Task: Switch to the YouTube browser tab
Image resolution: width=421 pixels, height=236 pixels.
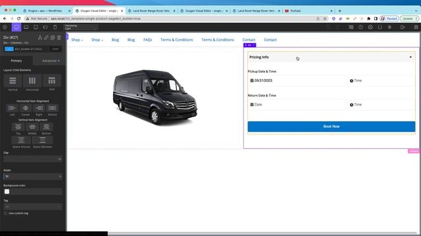Action: click(309, 11)
